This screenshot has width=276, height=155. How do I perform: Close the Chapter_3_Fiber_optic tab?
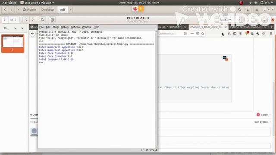coord(226,27)
